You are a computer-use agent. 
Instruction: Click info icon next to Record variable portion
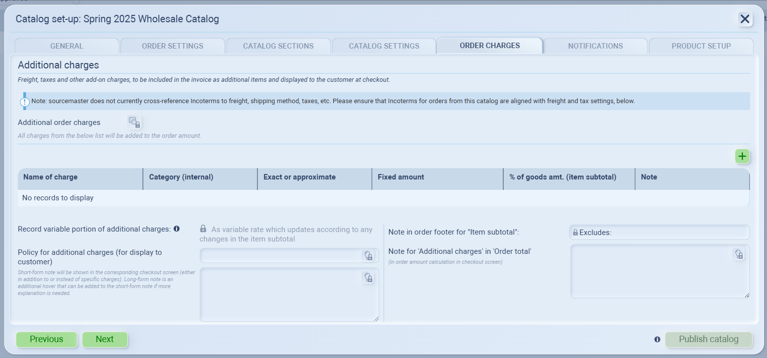click(177, 229)
